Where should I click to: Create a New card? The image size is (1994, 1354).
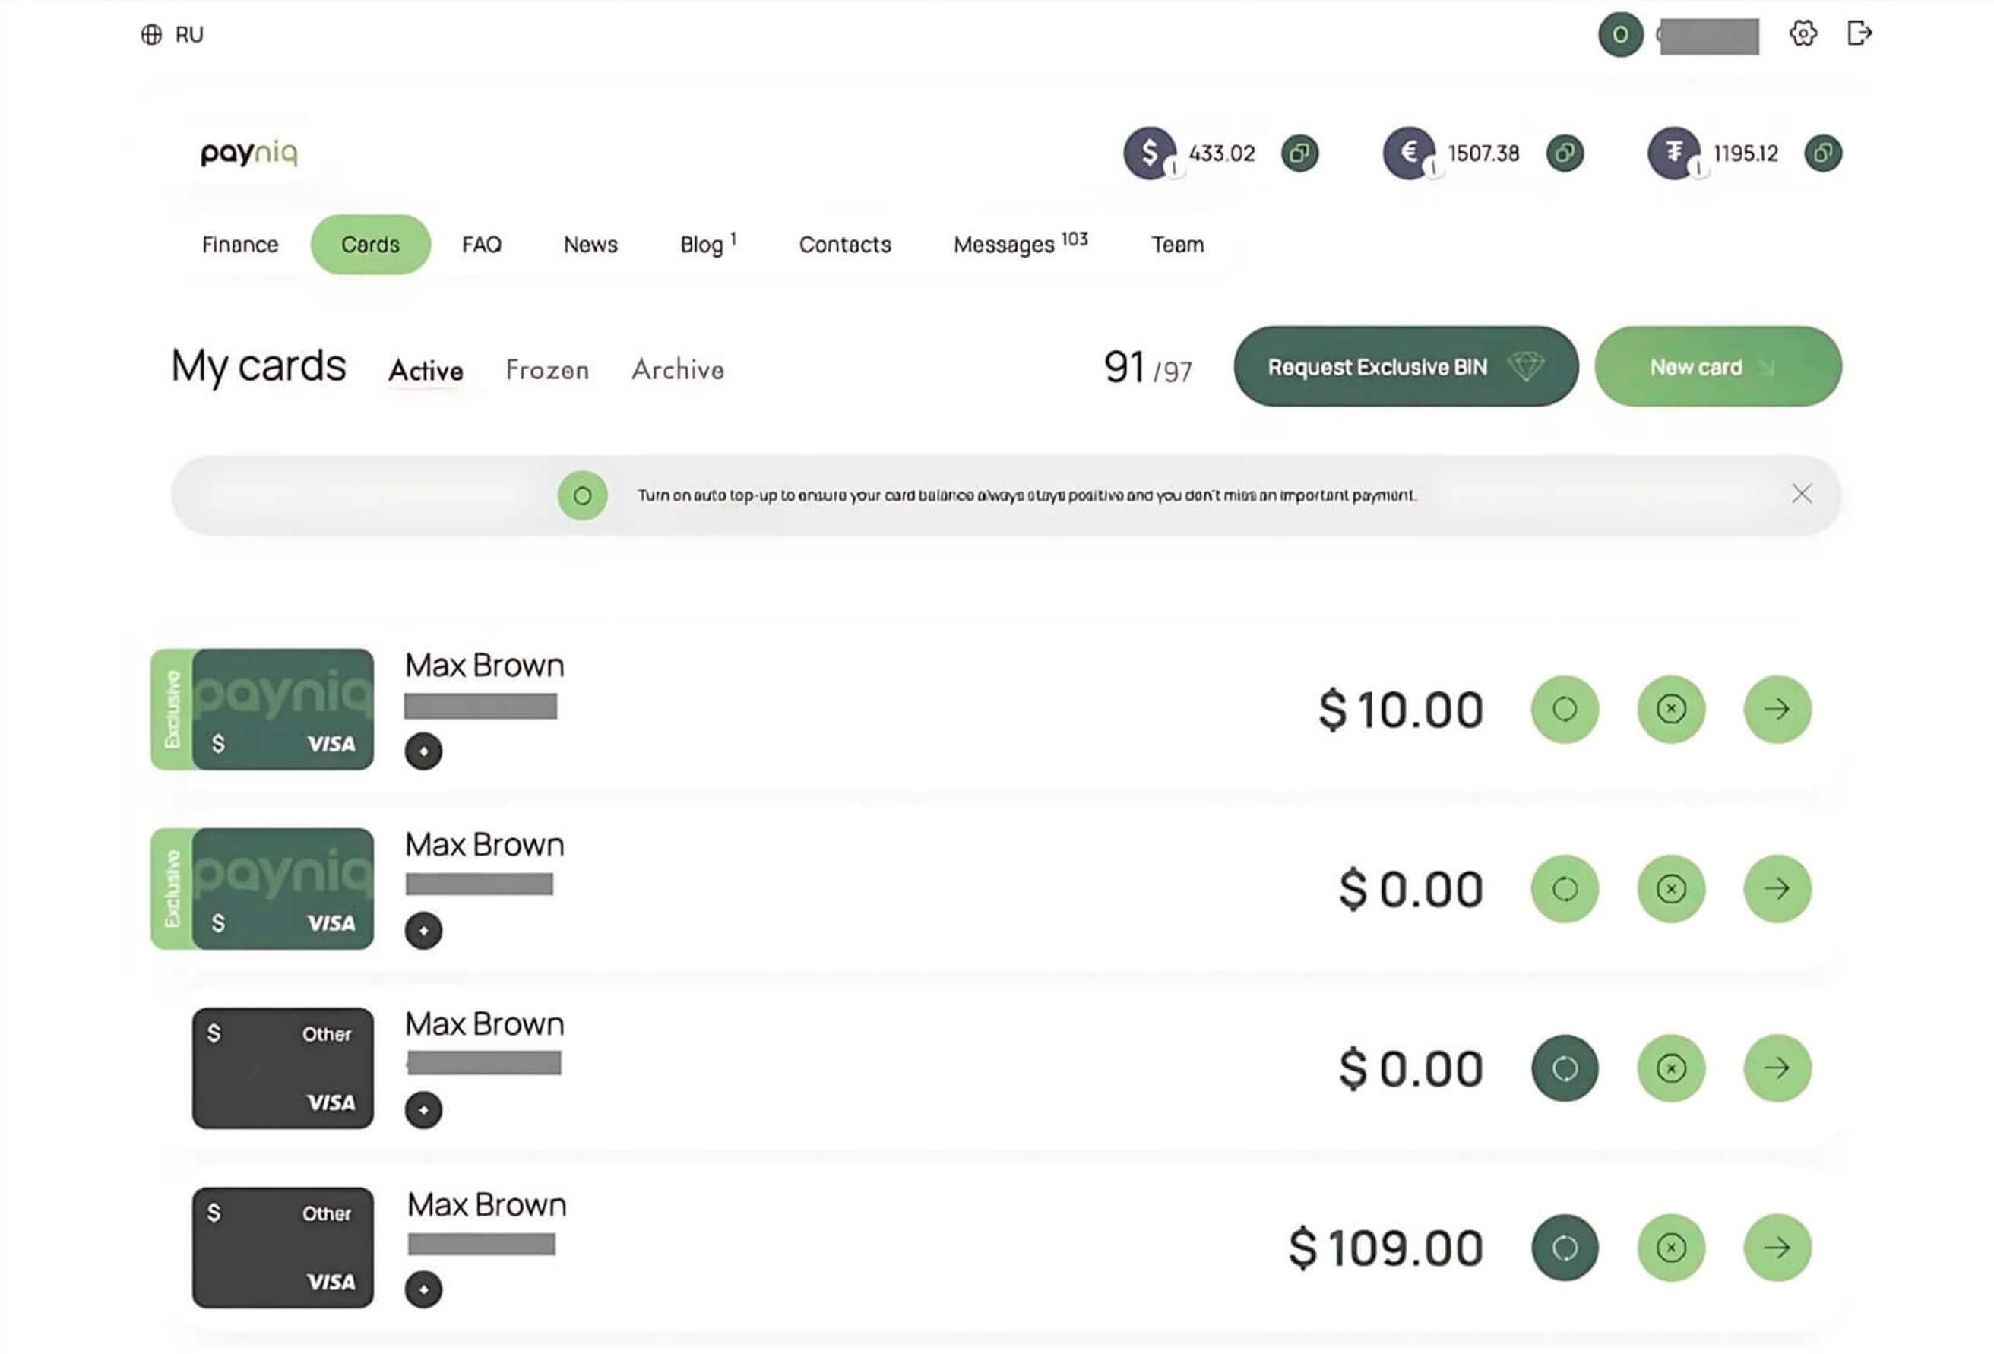pyautogui.click(x=1717, y=366)
